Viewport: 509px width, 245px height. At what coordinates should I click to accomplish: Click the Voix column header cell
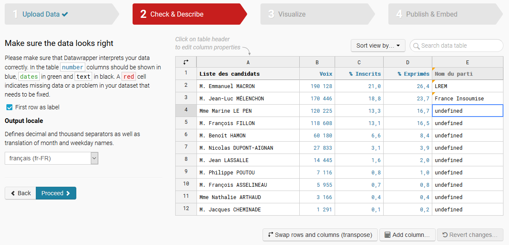point(317,74)
